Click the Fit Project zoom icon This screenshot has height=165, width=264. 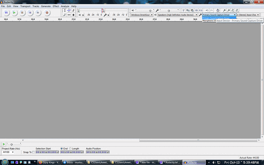tap(237, 10)
